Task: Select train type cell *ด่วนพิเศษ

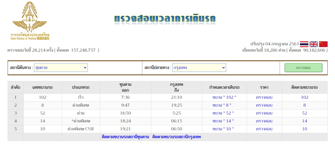Action: [81, 121]
